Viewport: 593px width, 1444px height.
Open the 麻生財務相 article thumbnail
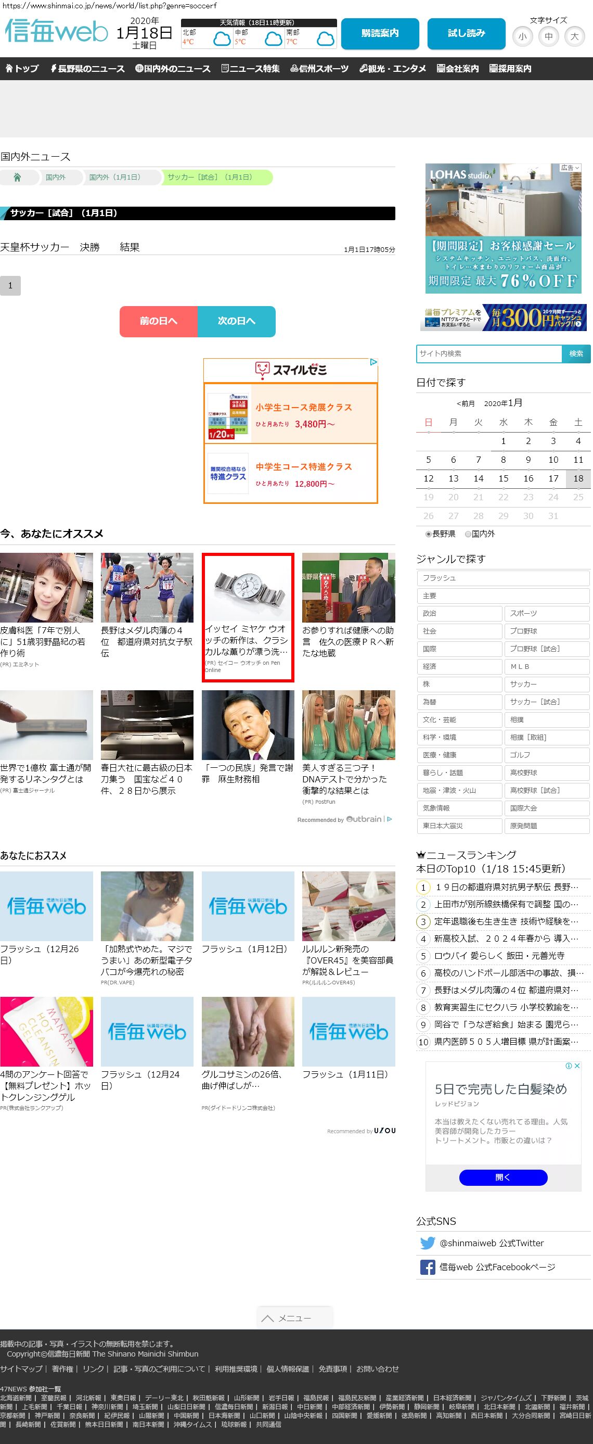pos(248,725)
